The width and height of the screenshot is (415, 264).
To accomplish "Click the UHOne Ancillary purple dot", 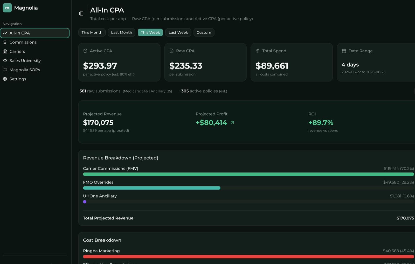I will click(85, 202).
